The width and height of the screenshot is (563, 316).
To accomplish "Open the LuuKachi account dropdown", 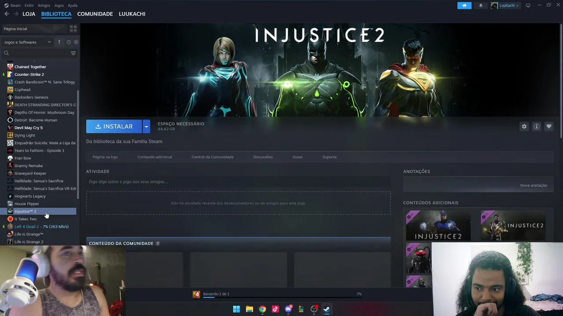I will [505, 5].
